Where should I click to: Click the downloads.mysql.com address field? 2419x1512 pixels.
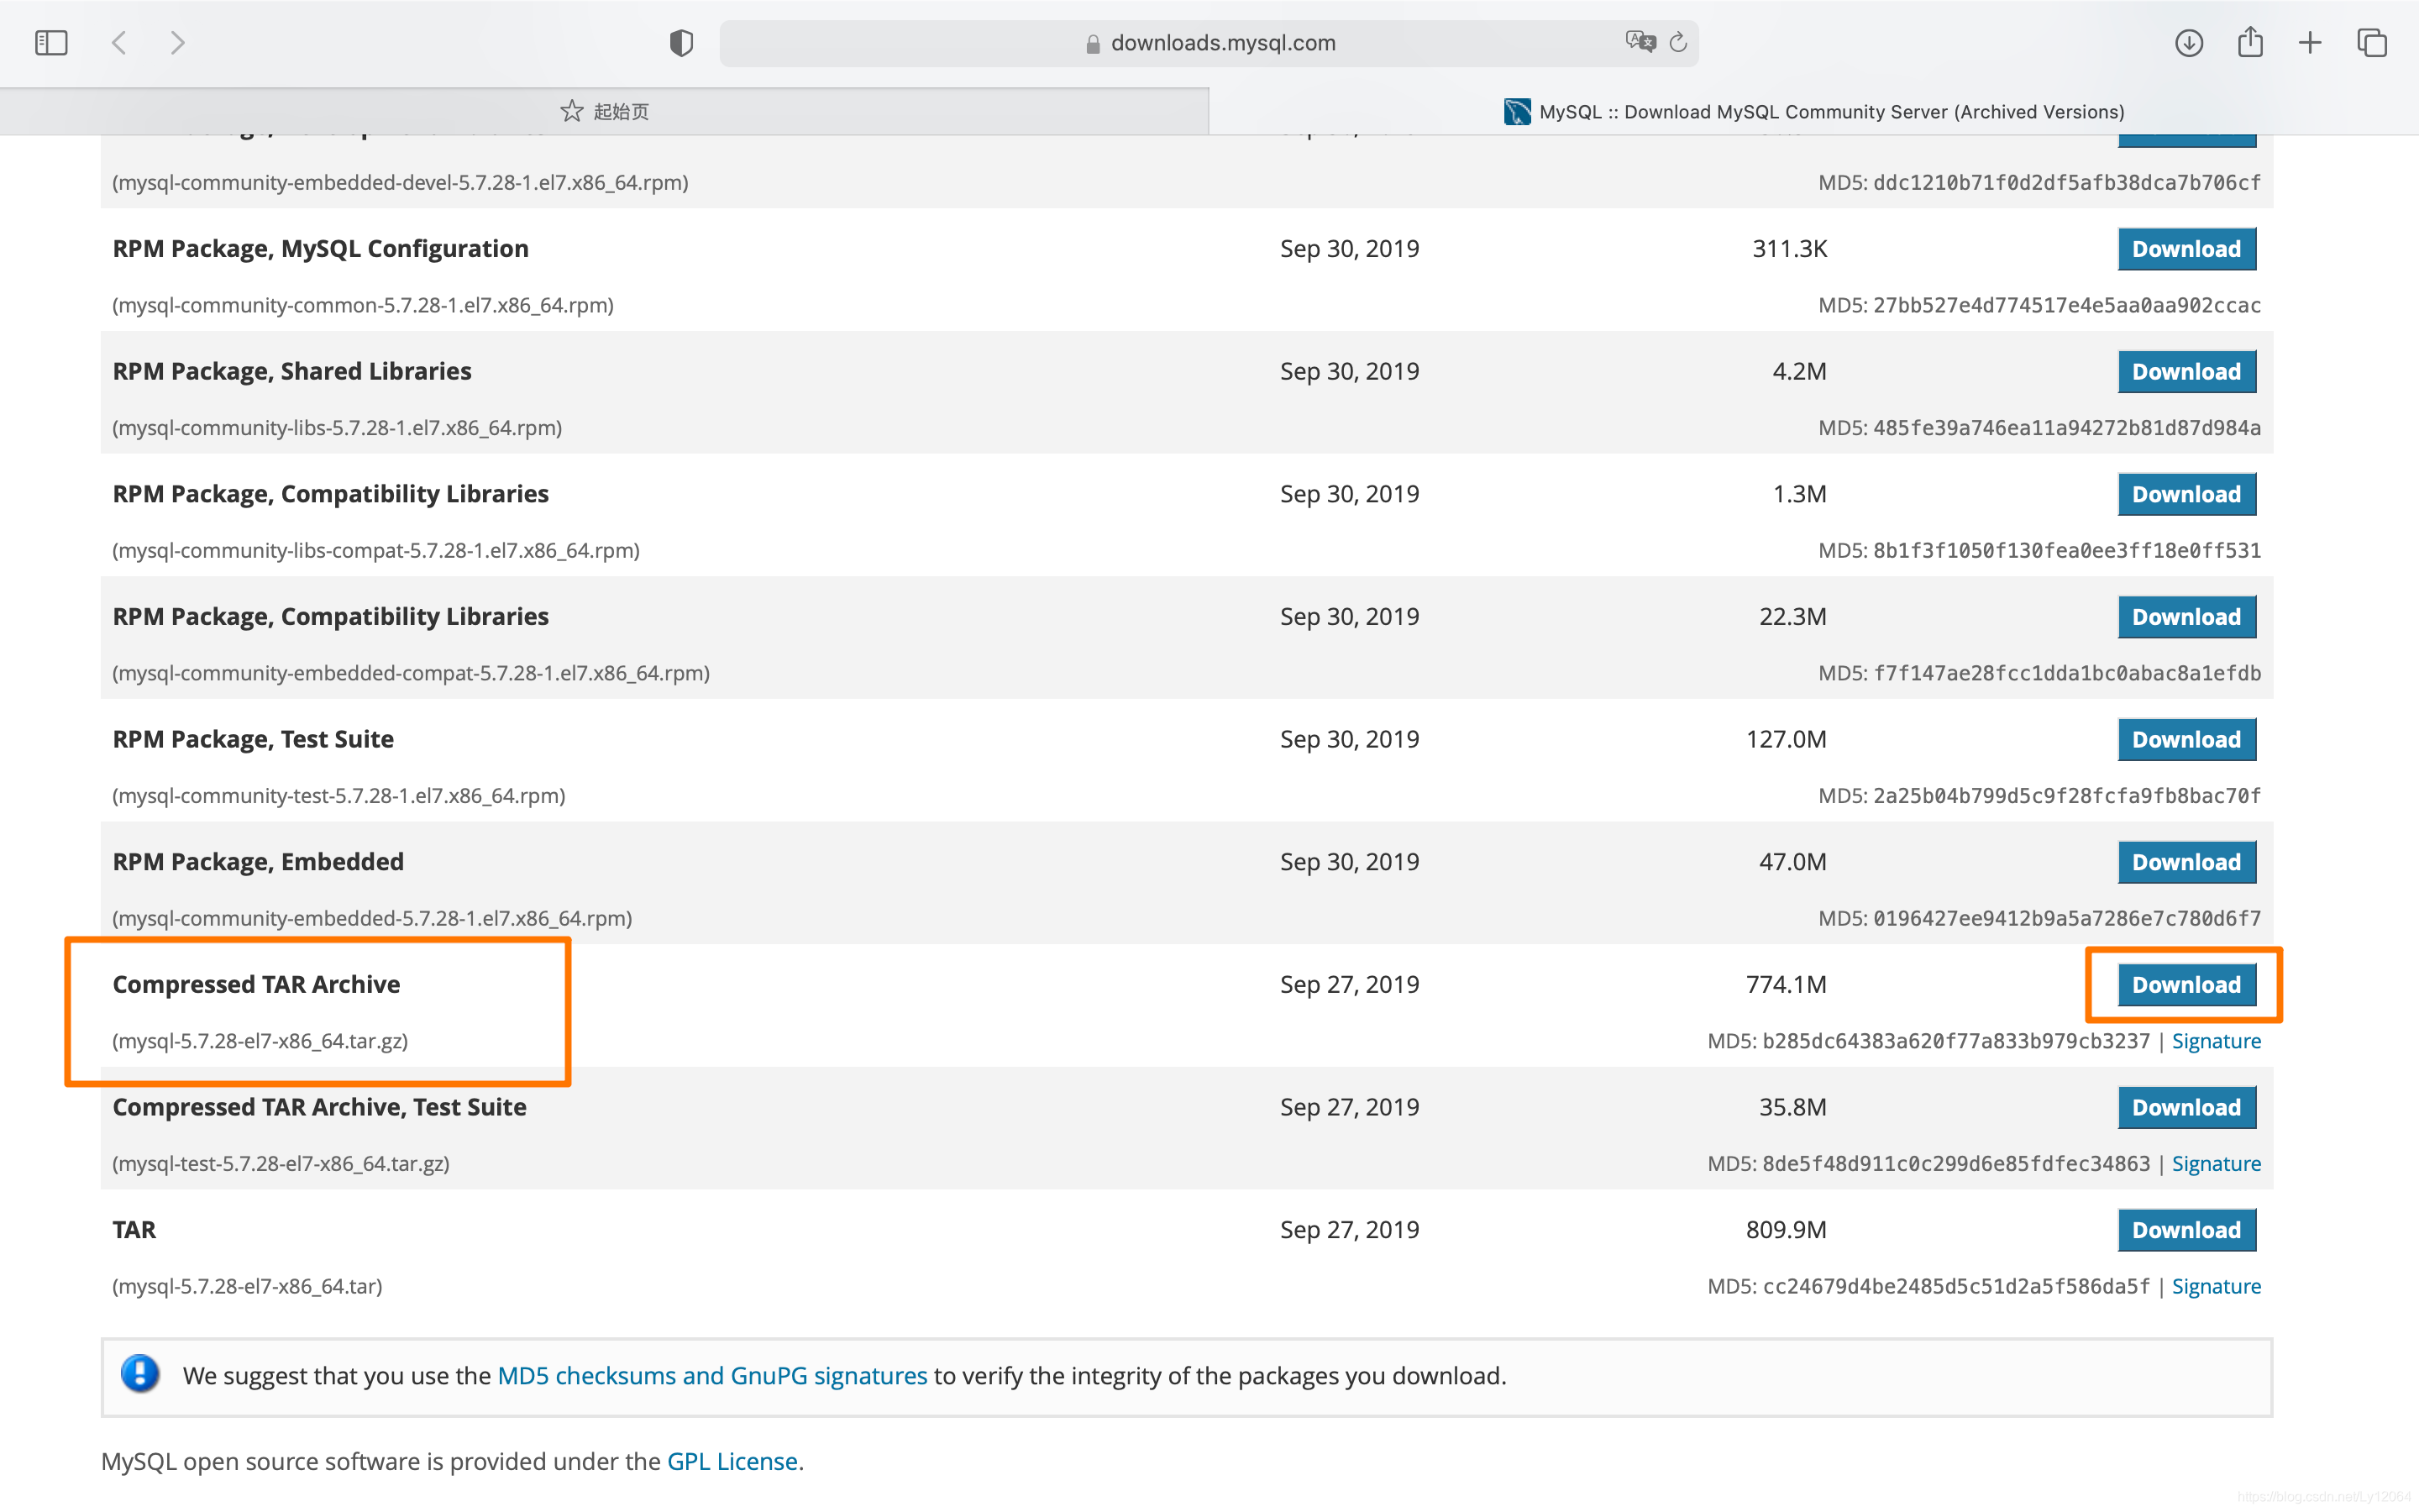tap(1209, 43)
